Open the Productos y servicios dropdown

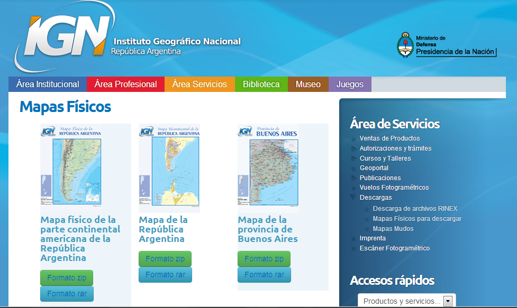[x=447, y=300]
